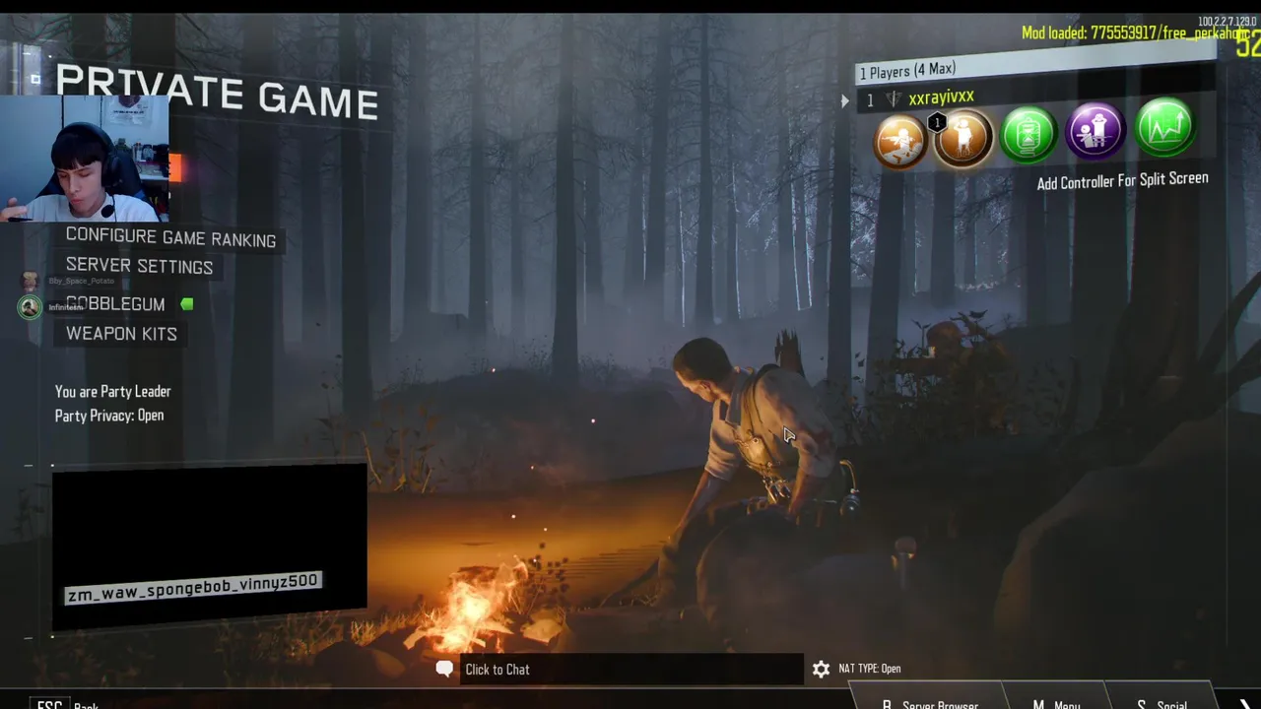Select the purple two-figures gobblegum icon
The height and width of the screenshot is (709, 1261).
[1095, 130]
